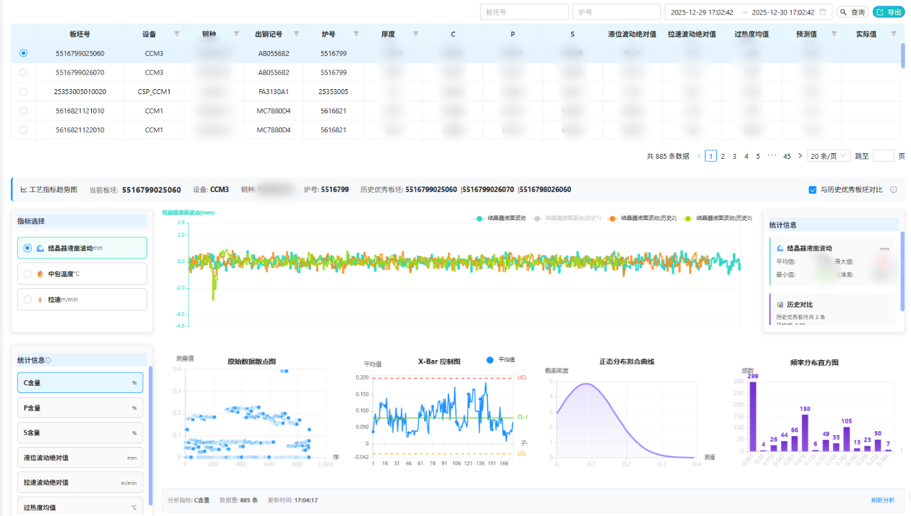The image size is (911, 516).
Task: Select row radio for slab 5516799026070
Action: point(24,73)
